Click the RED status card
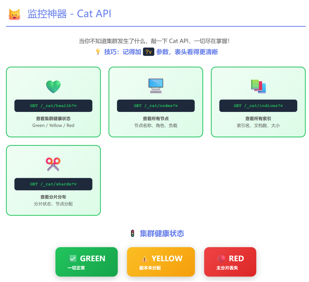 click(230, 262)
